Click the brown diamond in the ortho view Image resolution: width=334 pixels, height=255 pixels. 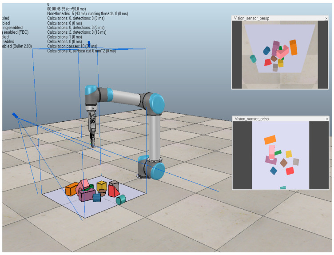283,163
